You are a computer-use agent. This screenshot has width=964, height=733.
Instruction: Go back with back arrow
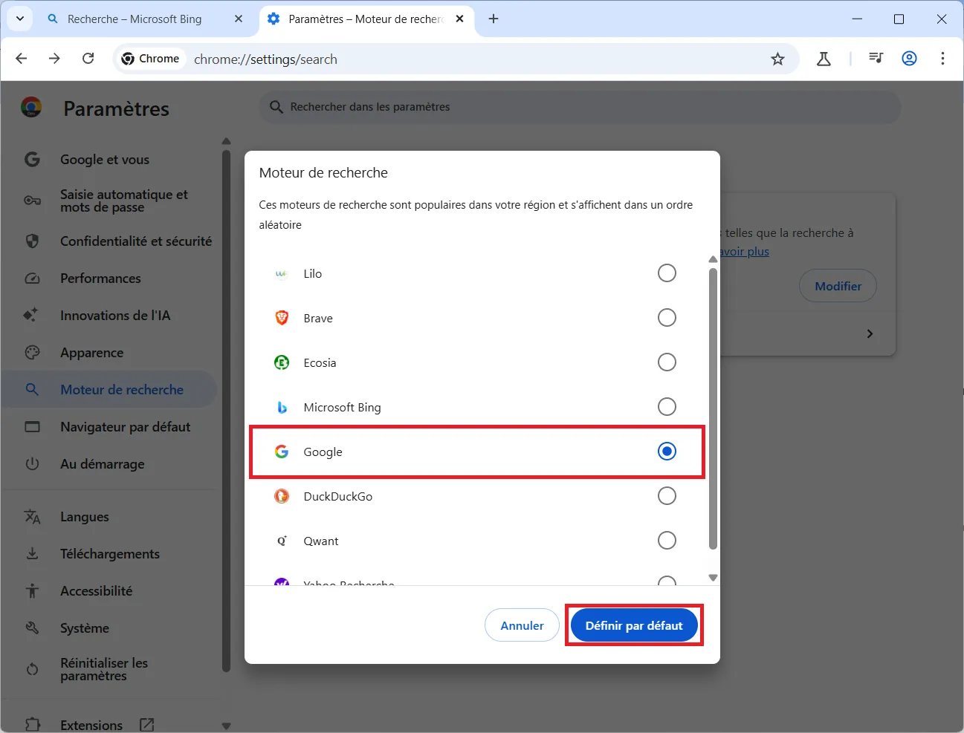[x=21, y=58]
